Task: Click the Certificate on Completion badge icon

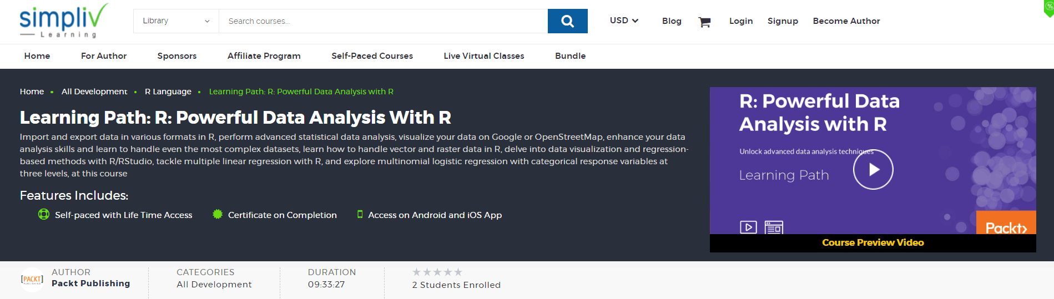Action: pyautogui.click(x=218, y=214)
